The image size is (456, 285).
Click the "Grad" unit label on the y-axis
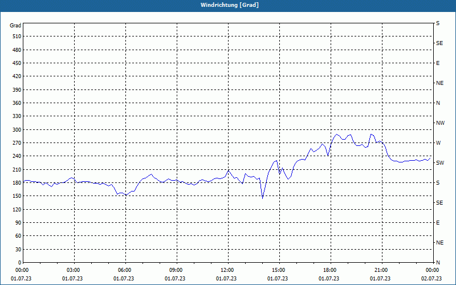click(15, 26)
